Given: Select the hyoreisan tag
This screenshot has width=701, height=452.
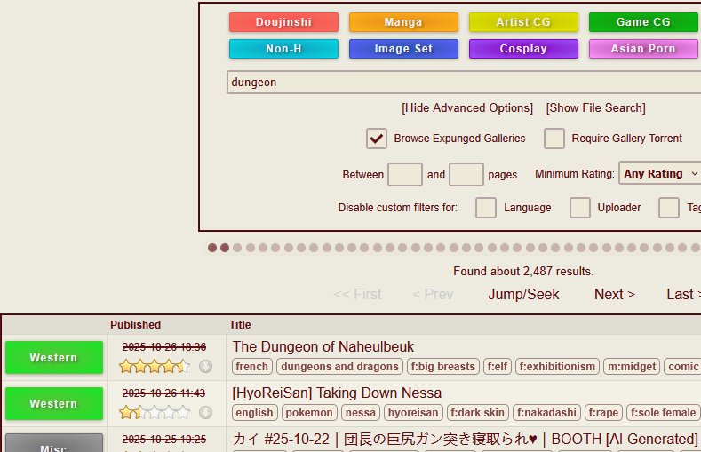Looking at the screenshot, I should pyautogui.click(x=413, y=412).
